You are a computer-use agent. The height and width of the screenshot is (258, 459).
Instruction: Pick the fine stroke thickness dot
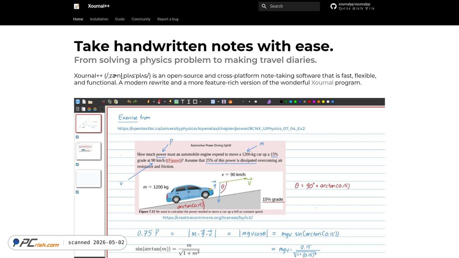tap(243, 102)
